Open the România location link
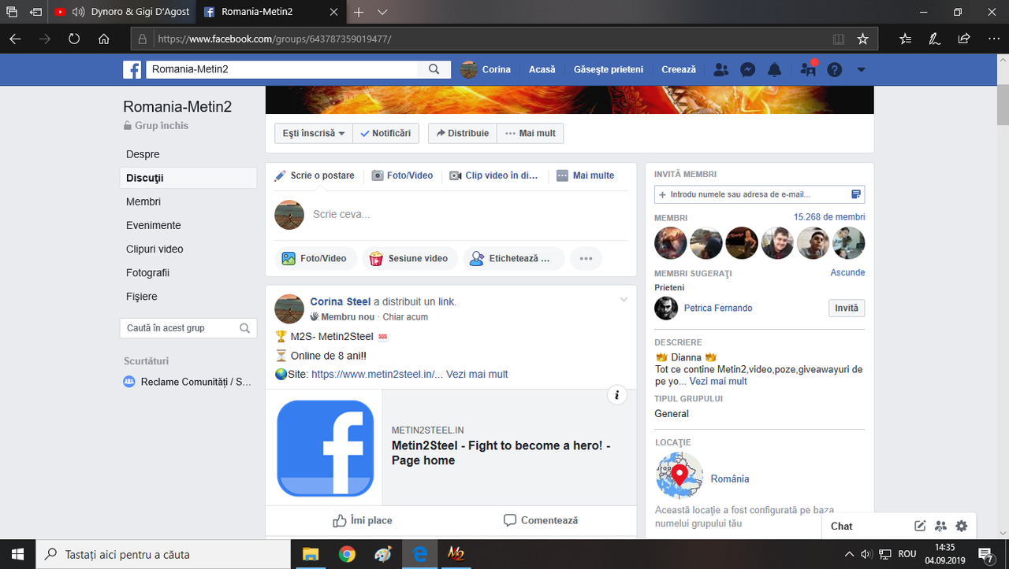This screenshot has height=569, width=1009. (x=730, y=478)
